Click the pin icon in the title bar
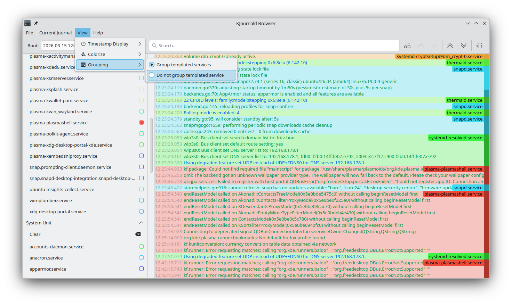Image resolution: width=512 pixels, height=305 pixels. (36, 23)
